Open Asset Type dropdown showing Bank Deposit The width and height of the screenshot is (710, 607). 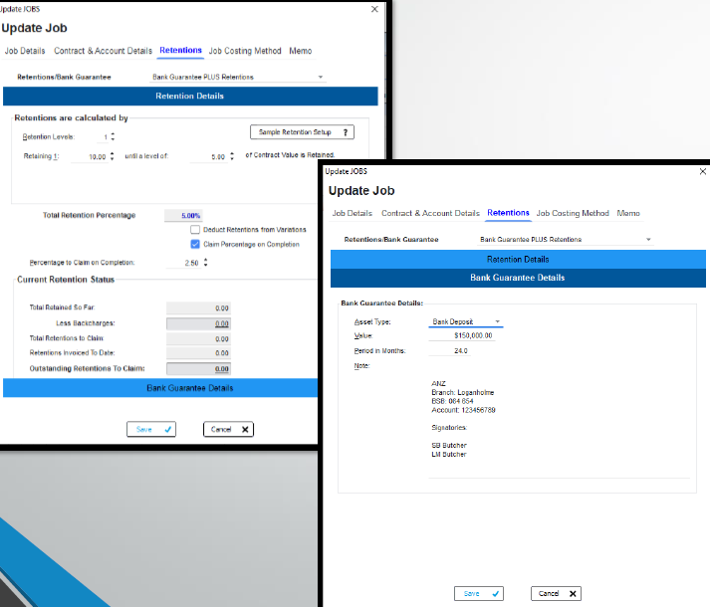(x=465, y=321)
